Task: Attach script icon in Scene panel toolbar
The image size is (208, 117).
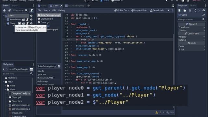Action: (x=32, y=10)
